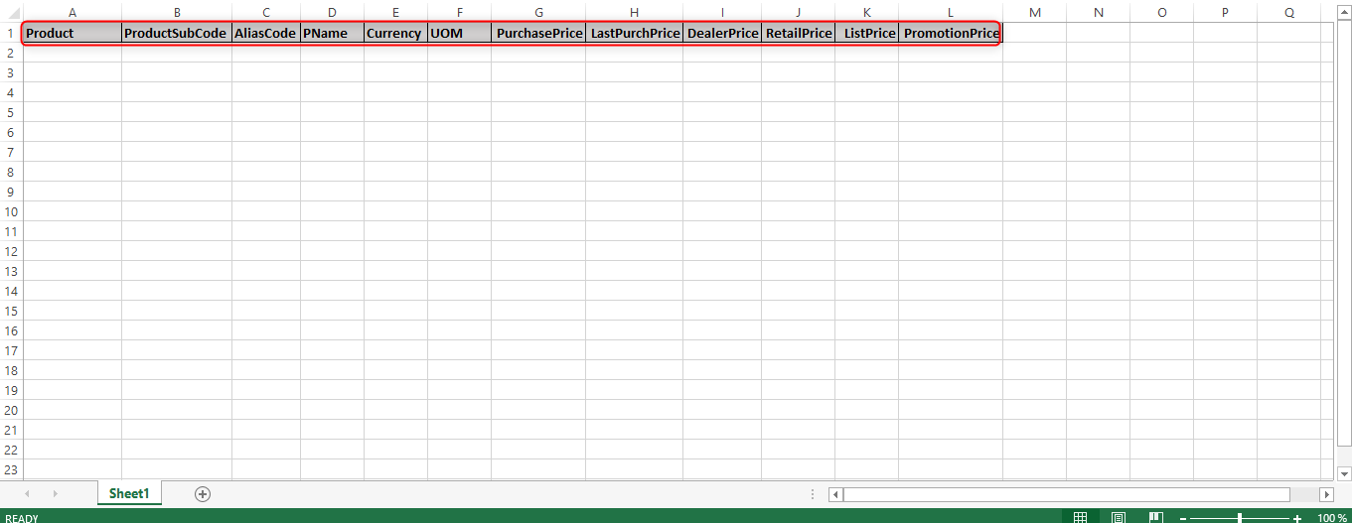
Task: Select the ListPrice header cell
Action: pyautogui.click(x=866, y=33)
